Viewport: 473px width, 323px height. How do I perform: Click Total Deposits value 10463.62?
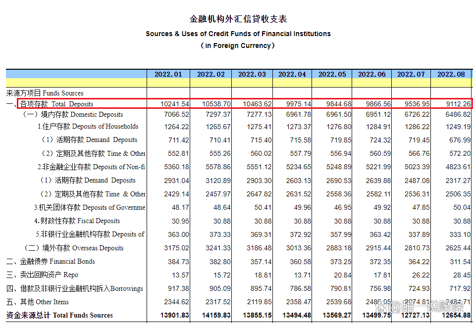258,104
